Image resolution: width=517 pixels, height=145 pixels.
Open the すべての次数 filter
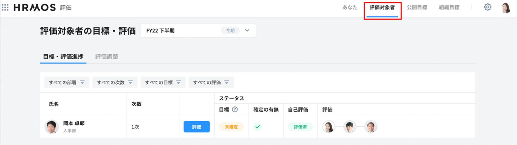tap(115, 82)
